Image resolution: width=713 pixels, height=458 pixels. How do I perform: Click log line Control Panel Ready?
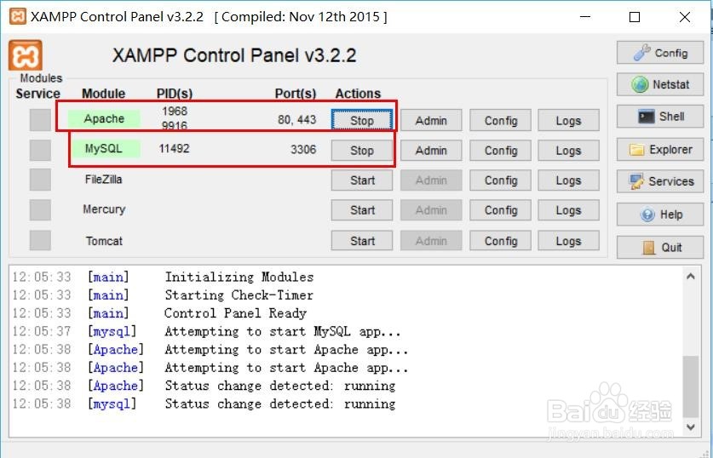pyautogui.click(x=236, y=313)
